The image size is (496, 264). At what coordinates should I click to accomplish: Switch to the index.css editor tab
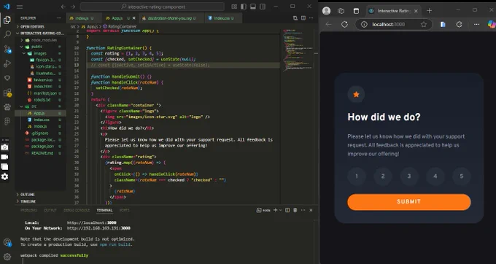pyautogui.click(x=222, y=18)
